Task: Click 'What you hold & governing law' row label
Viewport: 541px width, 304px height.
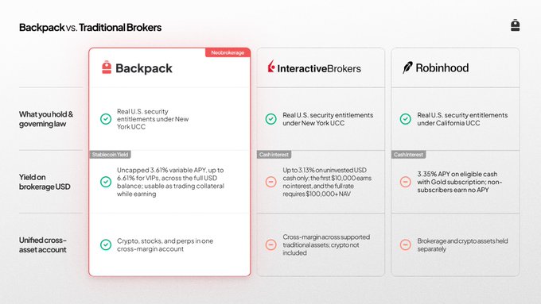Action: click(46, 119)
